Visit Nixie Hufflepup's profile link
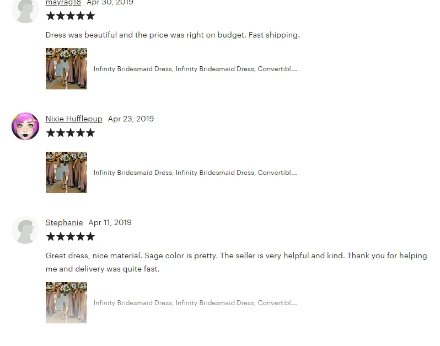 (74, 119)
